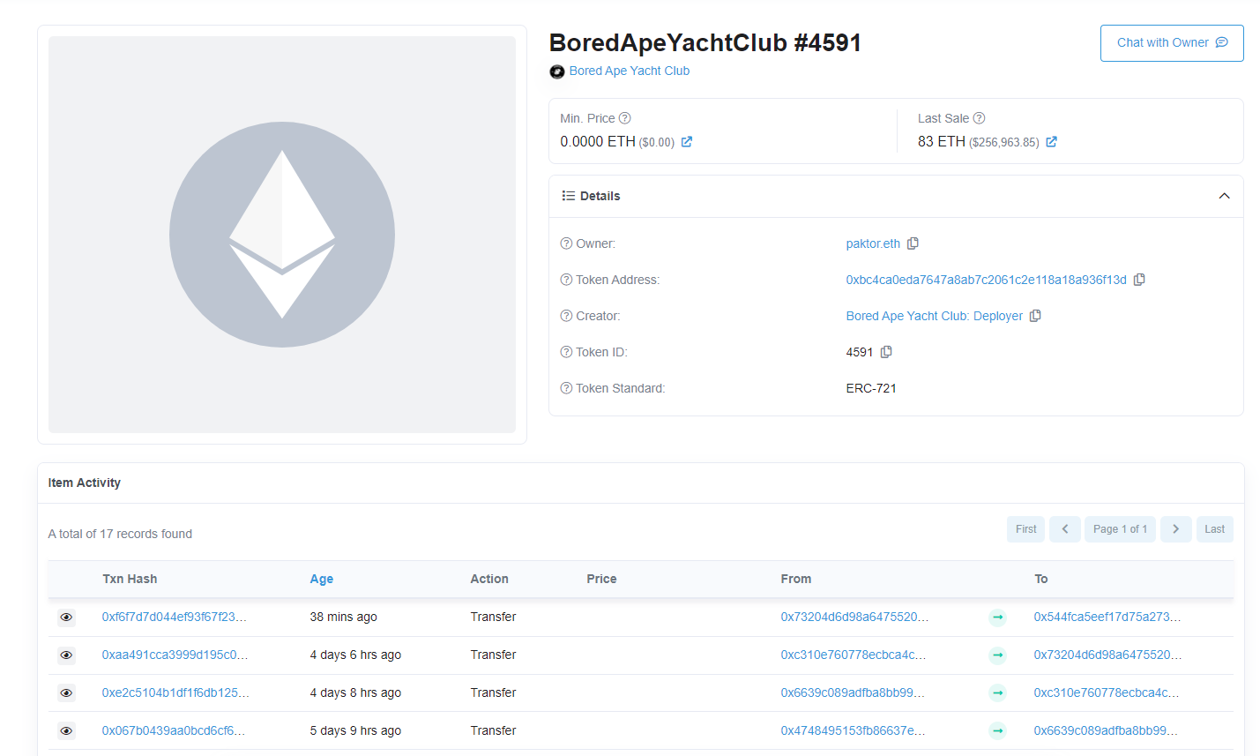Click the arrow icon in the 5 days 9 hrs row
The width and height of the screenshot is (1260, 756).
point(997,731)
